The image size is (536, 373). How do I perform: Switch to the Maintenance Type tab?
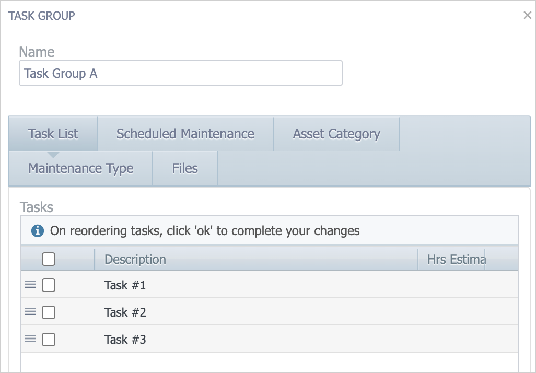81,169
